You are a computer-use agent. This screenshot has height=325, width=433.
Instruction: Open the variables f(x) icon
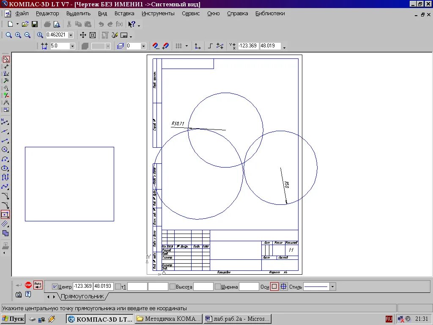pos(119,24)
